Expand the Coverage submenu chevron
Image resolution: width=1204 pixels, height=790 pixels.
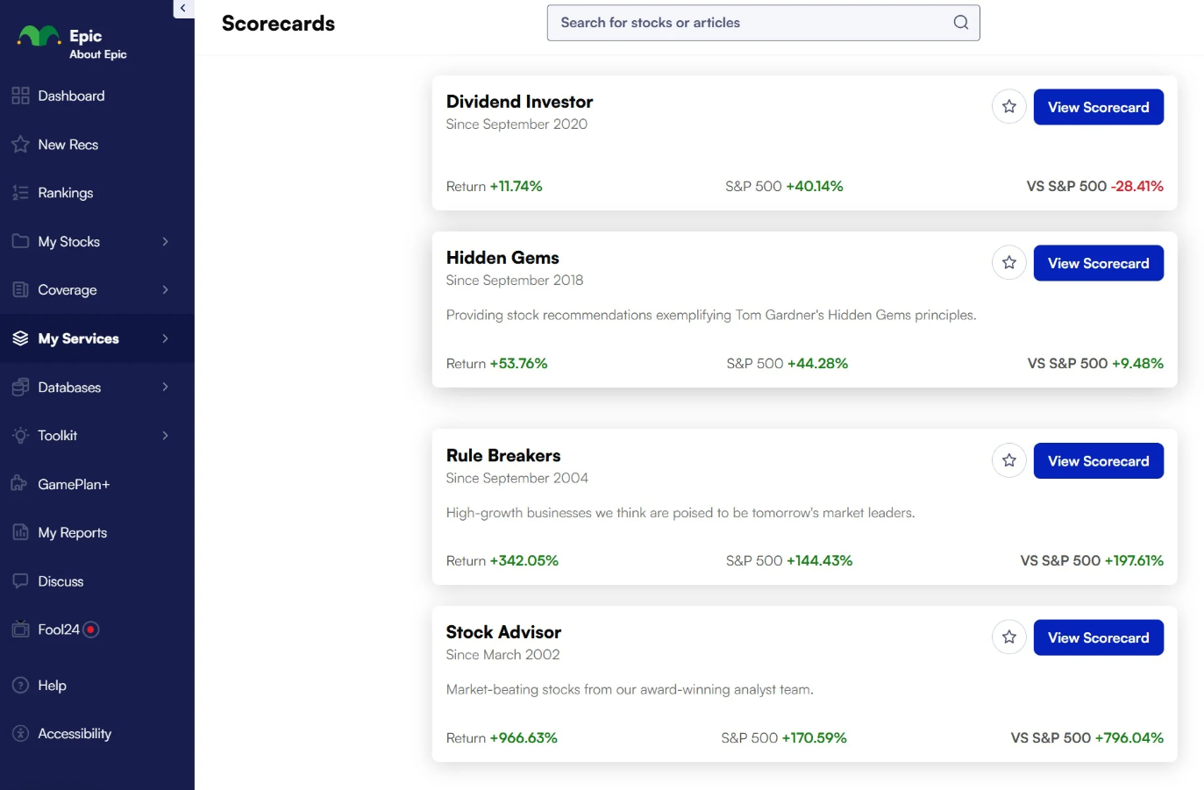[165, 290]
